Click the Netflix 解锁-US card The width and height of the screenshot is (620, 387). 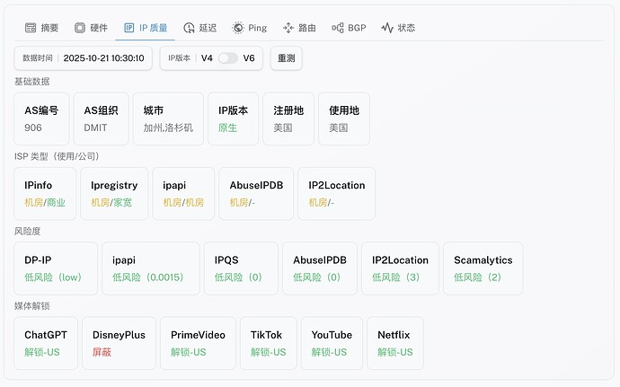[394, 343]
